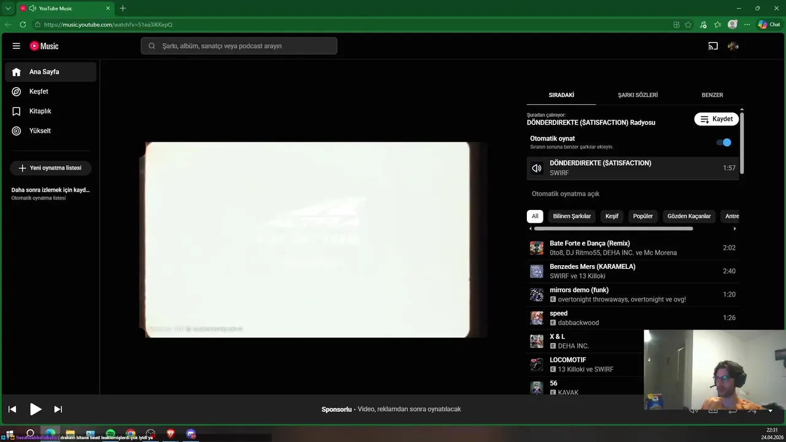The height and width of the screenshot is (442, 786).
Task: Close the YouTube Music browser tab
Action: [108, 9]
